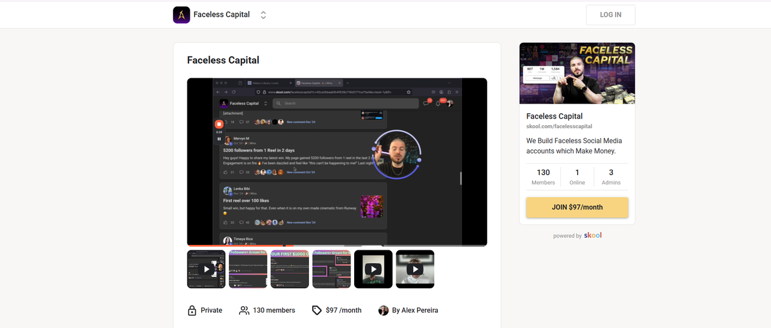Play the fifth thumbnail video with black background
The height and width of the screenshot is (328, 771).
[x=373, y=269]
